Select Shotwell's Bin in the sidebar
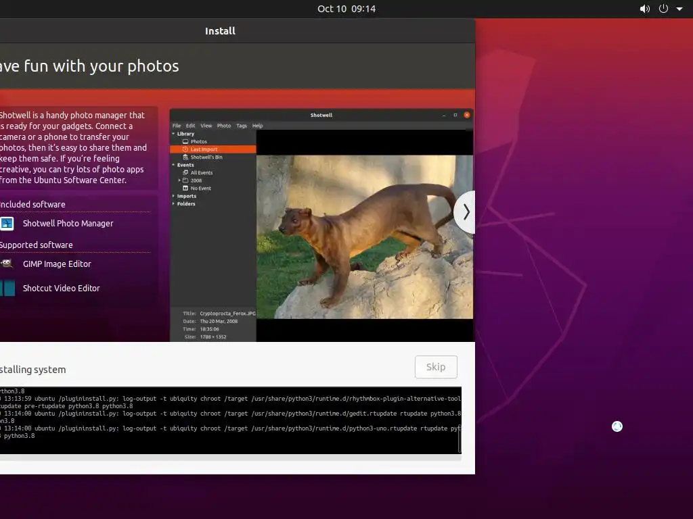 [206, 157]
